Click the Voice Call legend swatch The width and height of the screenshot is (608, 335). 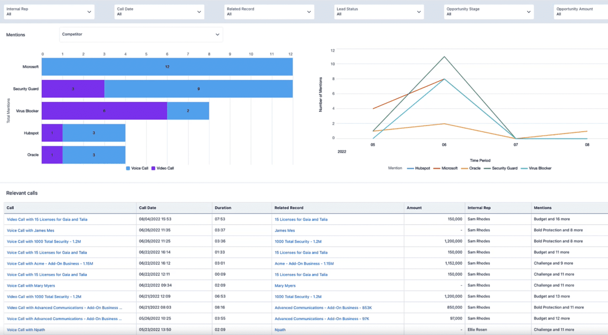(x=128, y=168)
